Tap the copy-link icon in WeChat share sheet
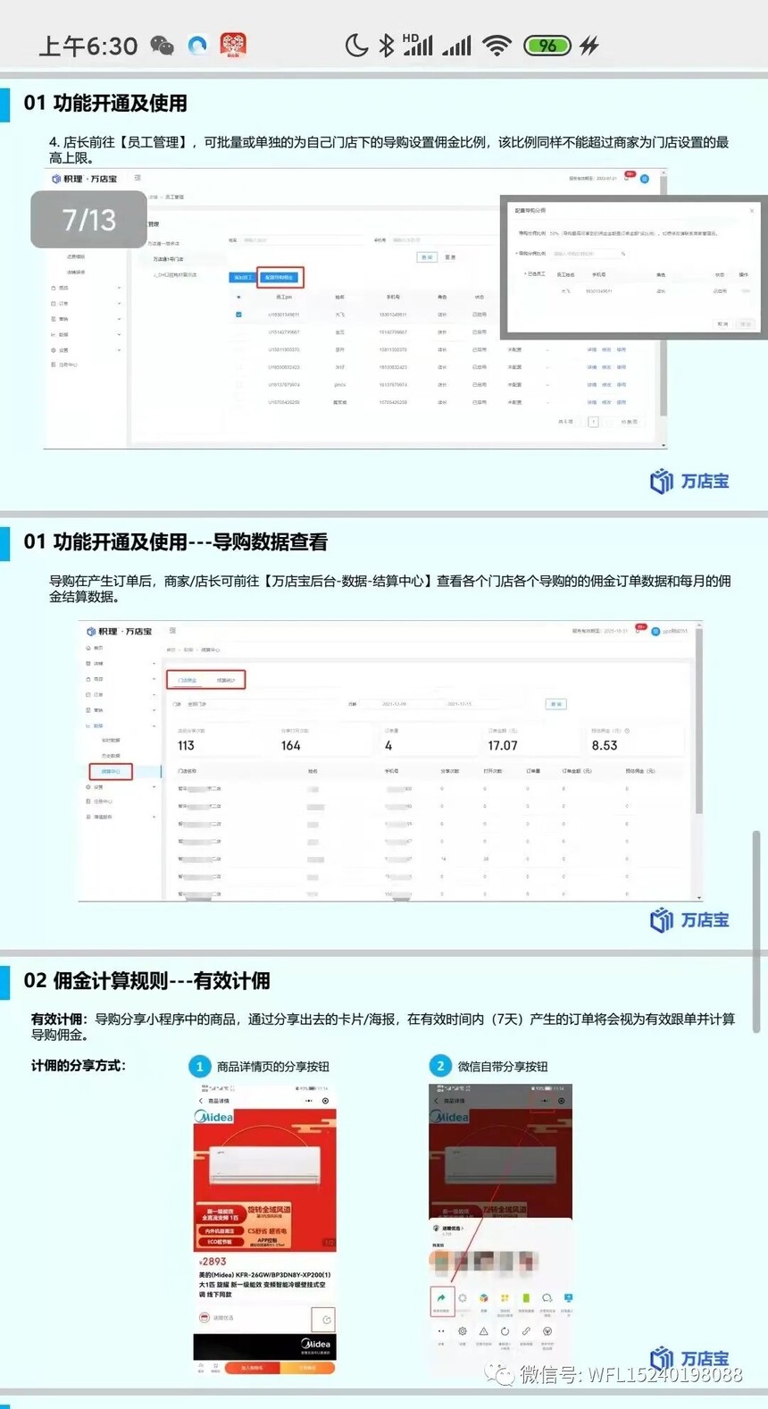The width and height of the screenshot is (768, 1409). point(526,1331)
